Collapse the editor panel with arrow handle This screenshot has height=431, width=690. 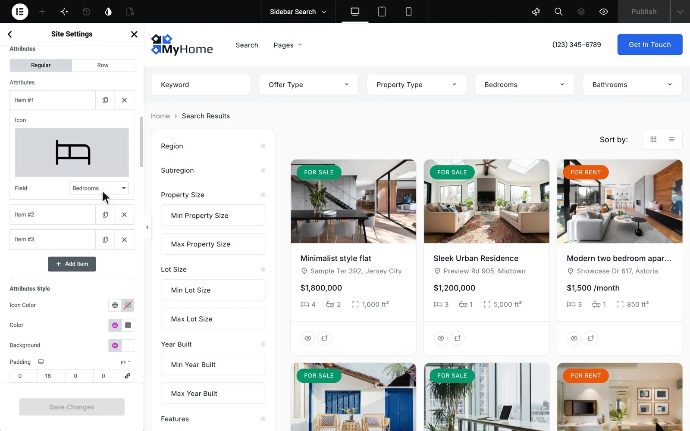click(147, 227)
